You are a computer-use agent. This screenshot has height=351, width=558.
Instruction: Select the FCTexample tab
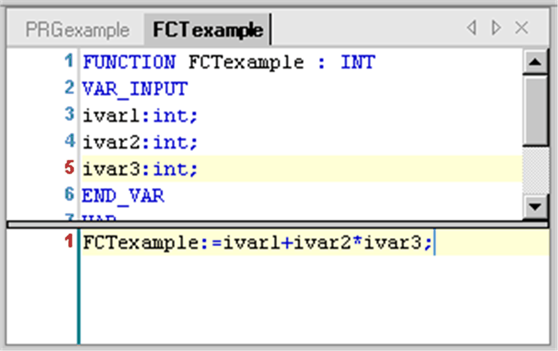(x=208, y=30)
